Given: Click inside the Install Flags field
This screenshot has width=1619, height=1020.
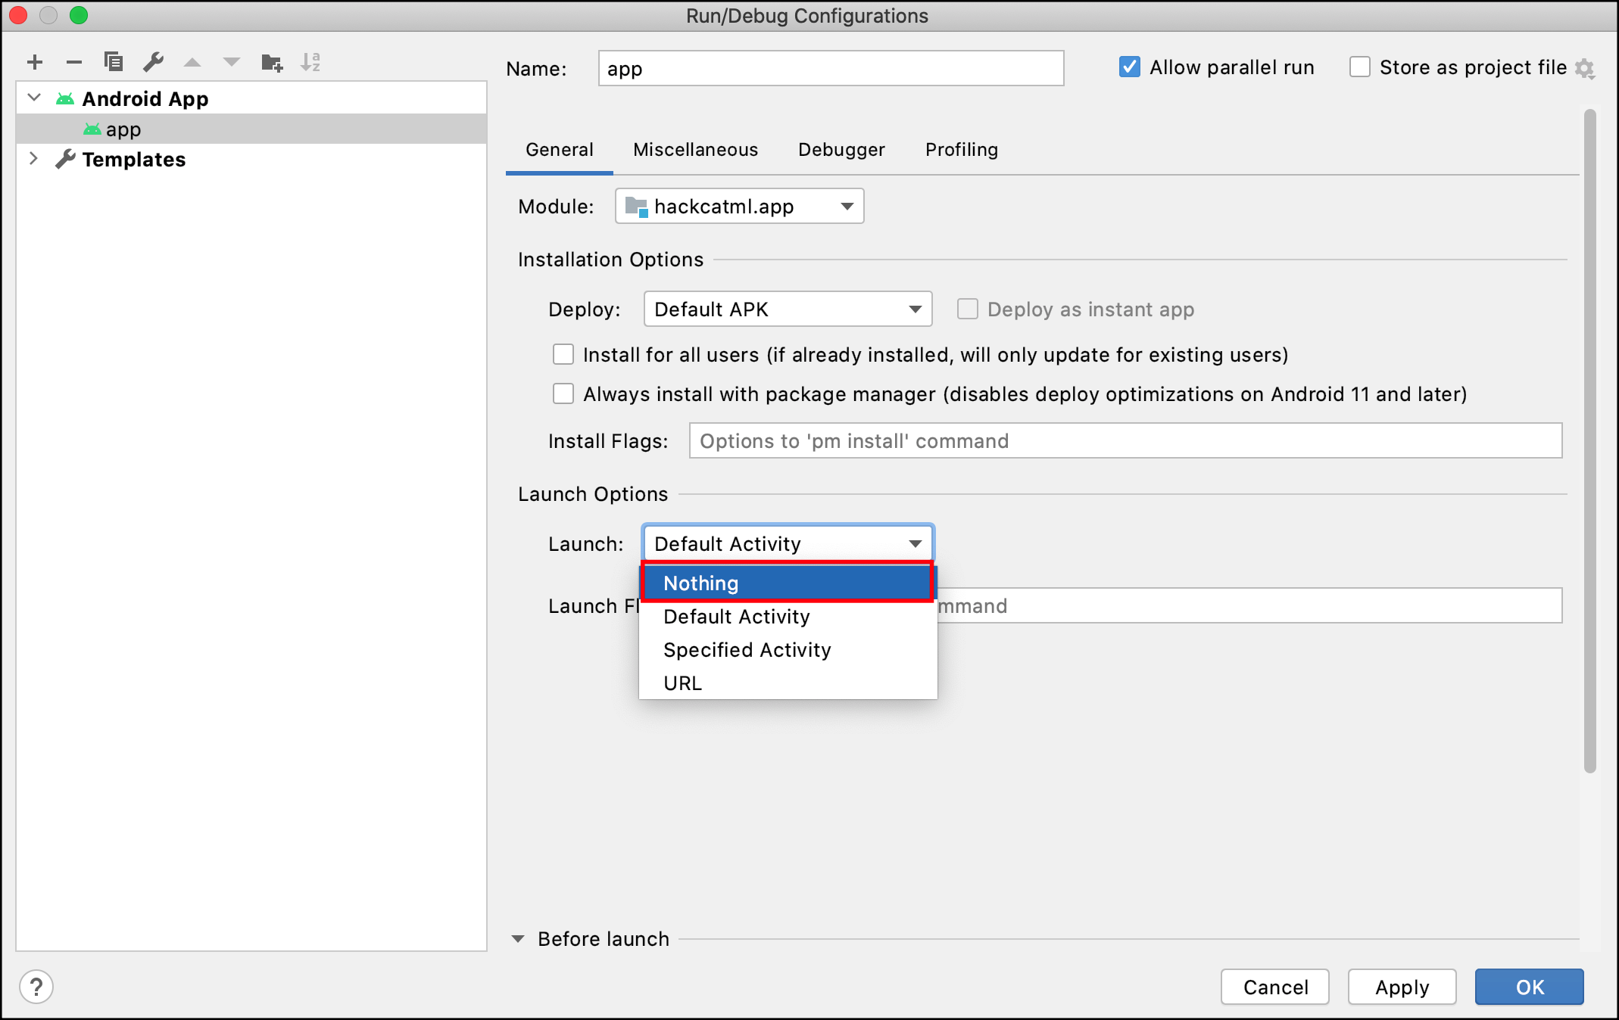Looking at the screenshot, I should tap(1125, 441).
